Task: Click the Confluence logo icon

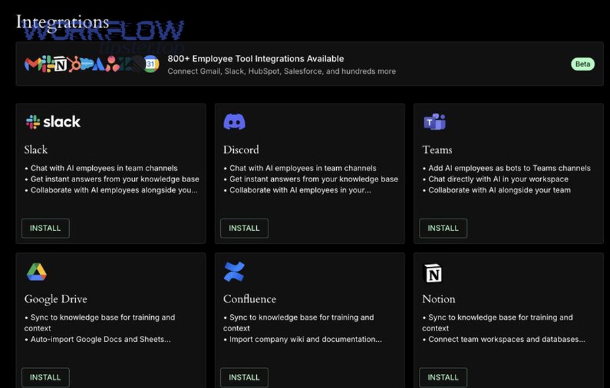Action: [x=235, y=272]
